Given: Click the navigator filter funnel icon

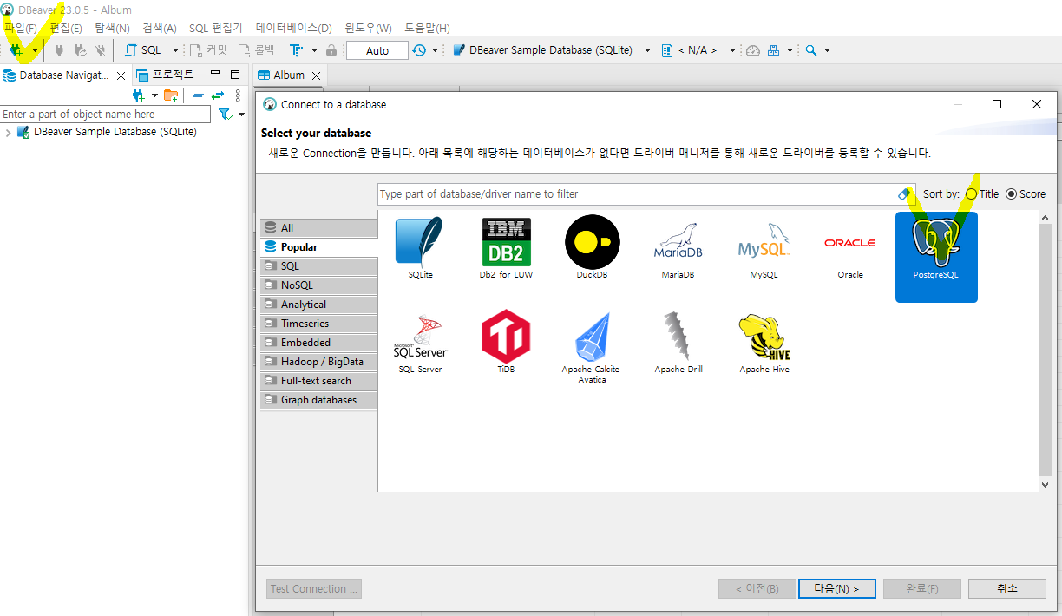Looking at the screenshot, I should click(225, 115).
